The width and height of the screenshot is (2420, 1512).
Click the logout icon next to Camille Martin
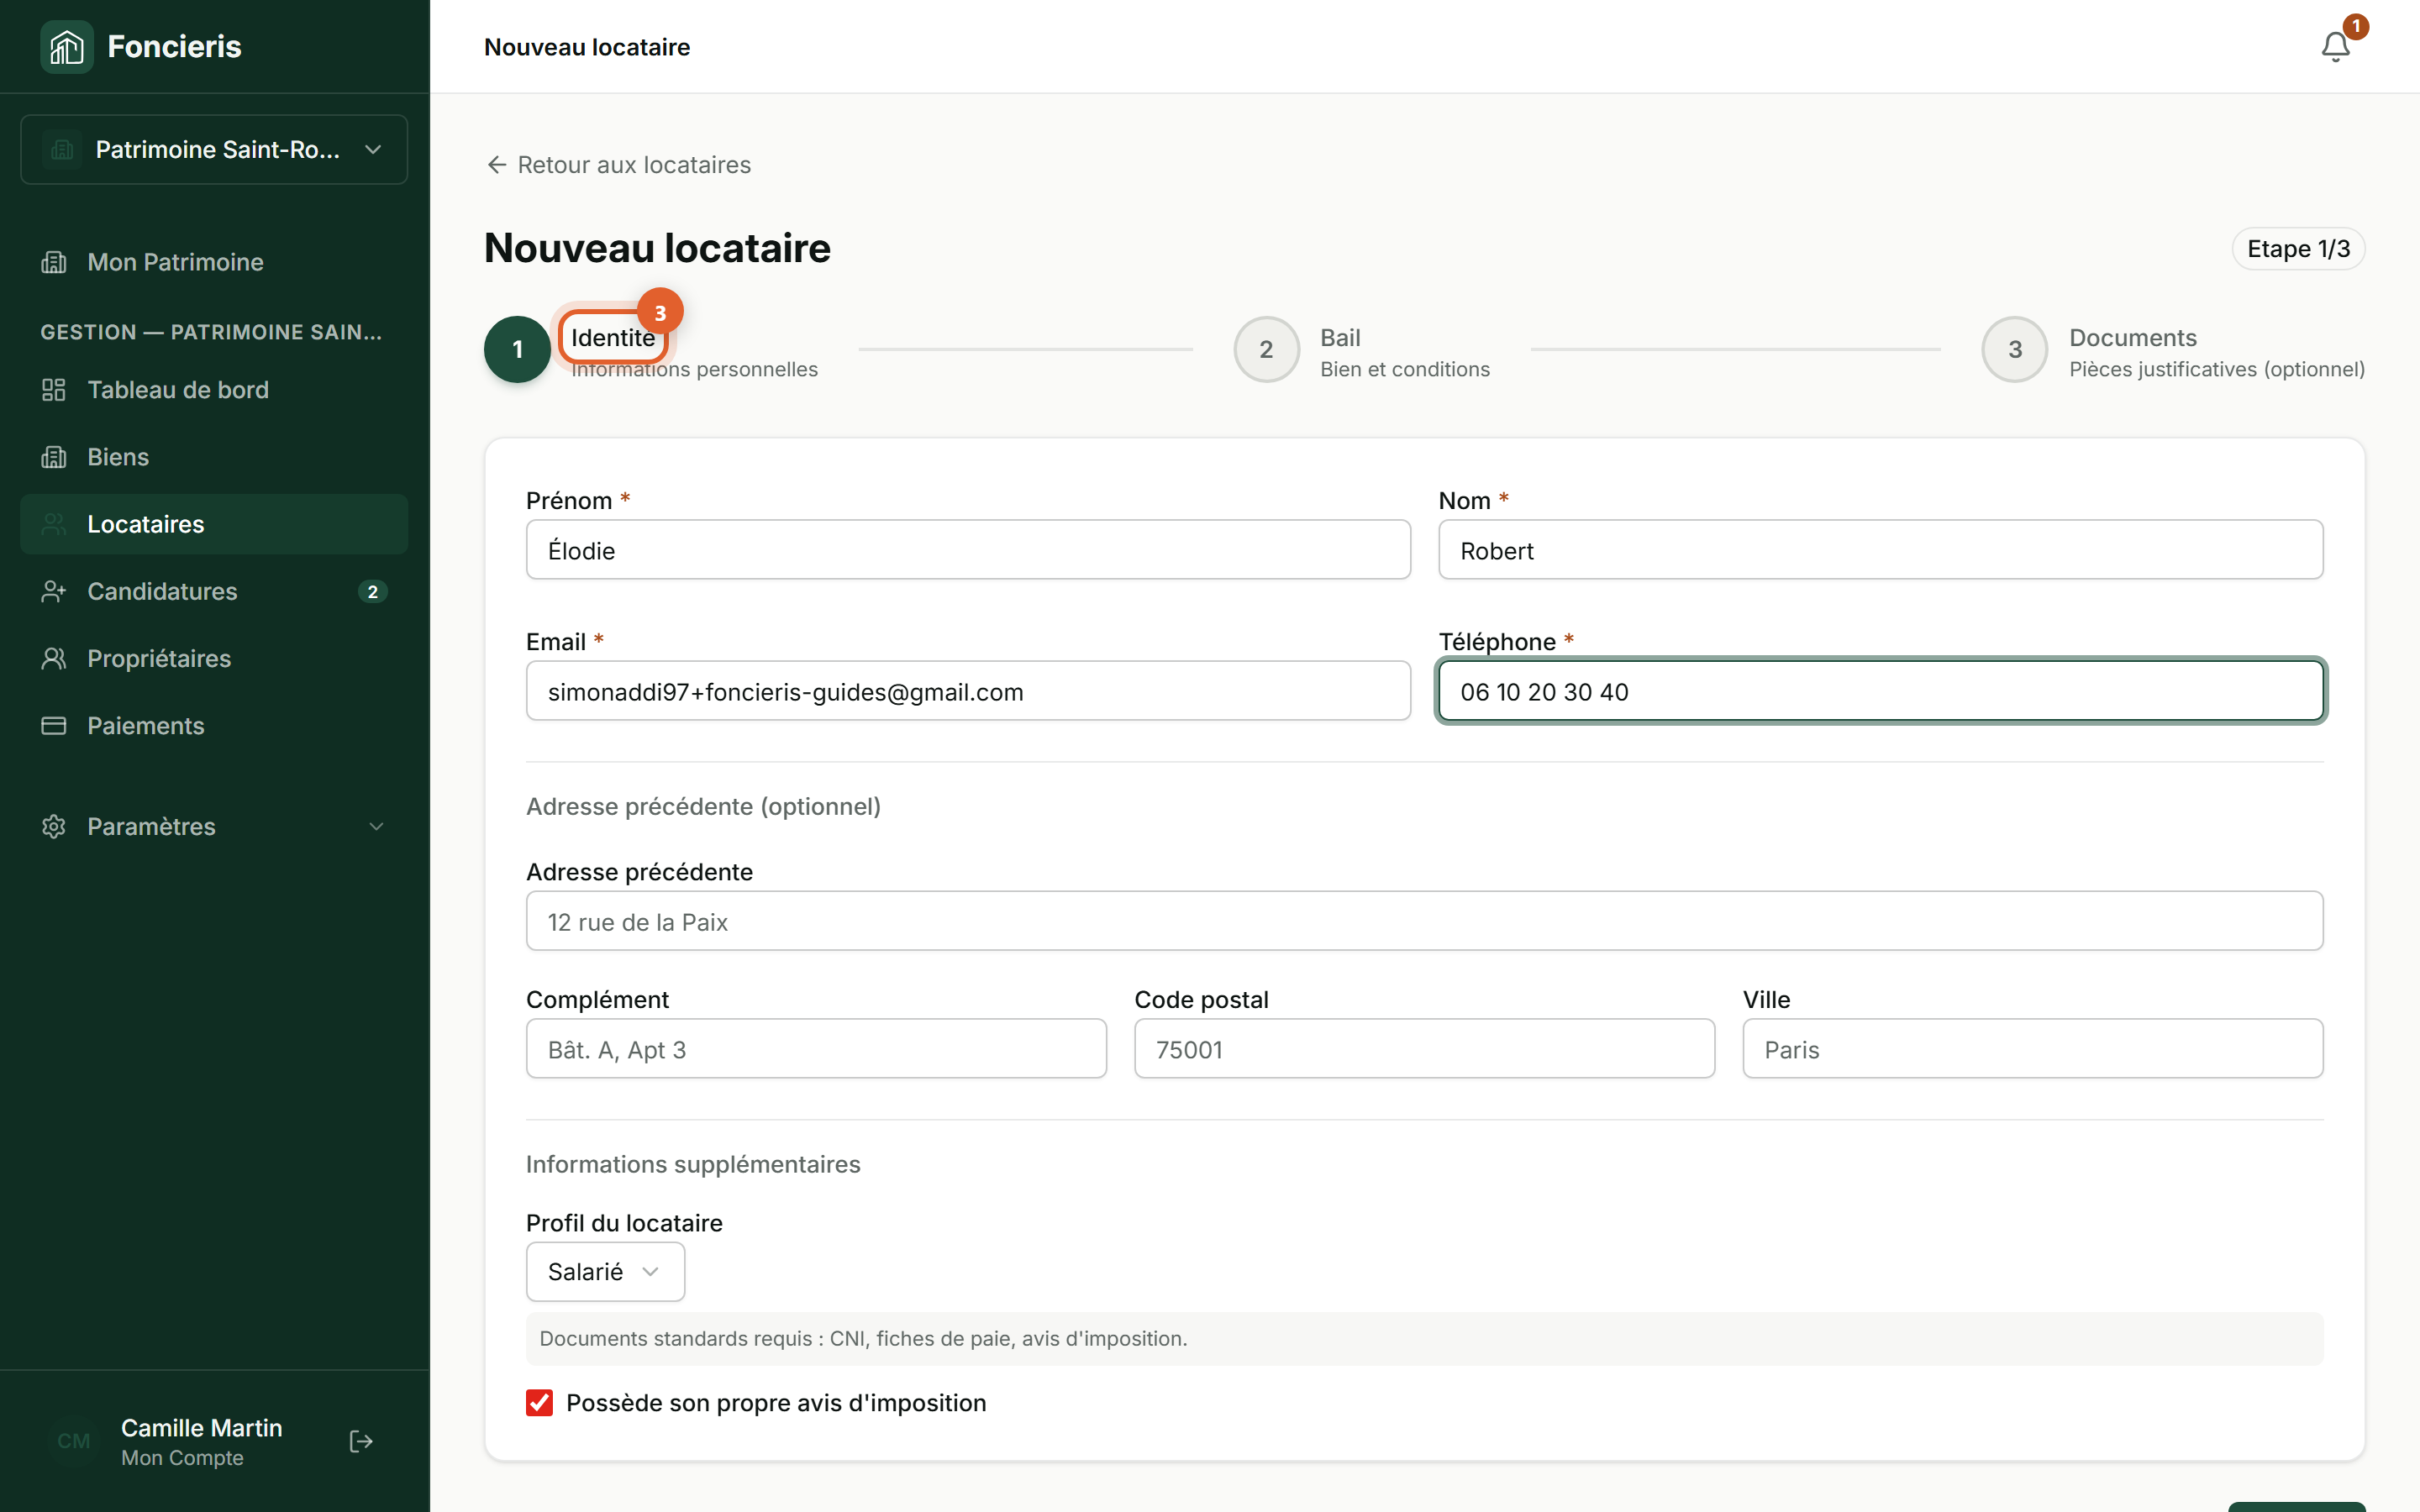pos(361,1441)
